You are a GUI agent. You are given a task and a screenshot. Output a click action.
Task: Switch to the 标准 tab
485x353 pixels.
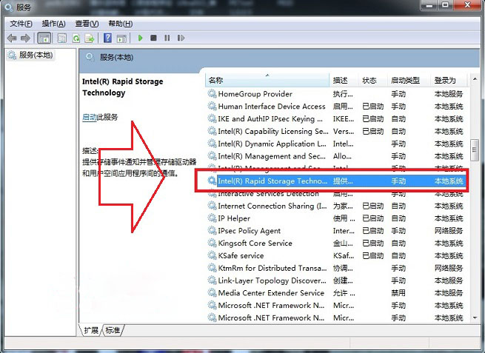(113, 330)
